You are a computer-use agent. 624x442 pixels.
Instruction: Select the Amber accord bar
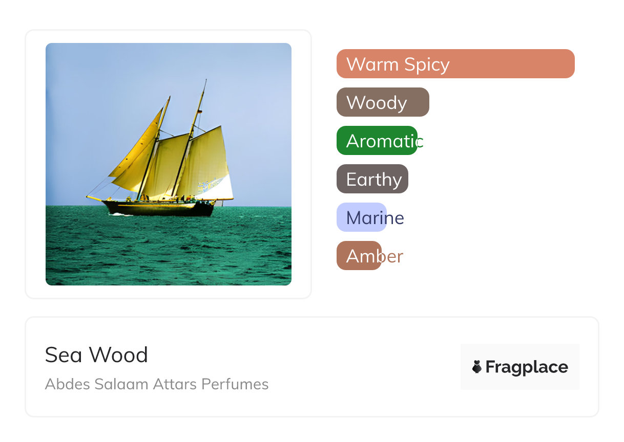click(359, 256)
